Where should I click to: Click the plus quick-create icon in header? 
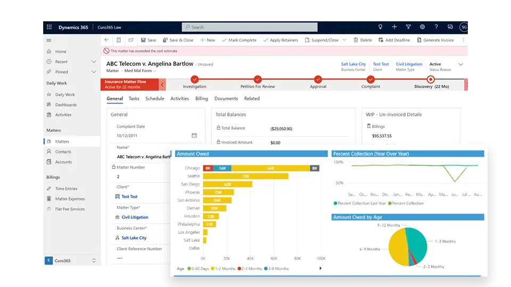[x=394, y=27]
